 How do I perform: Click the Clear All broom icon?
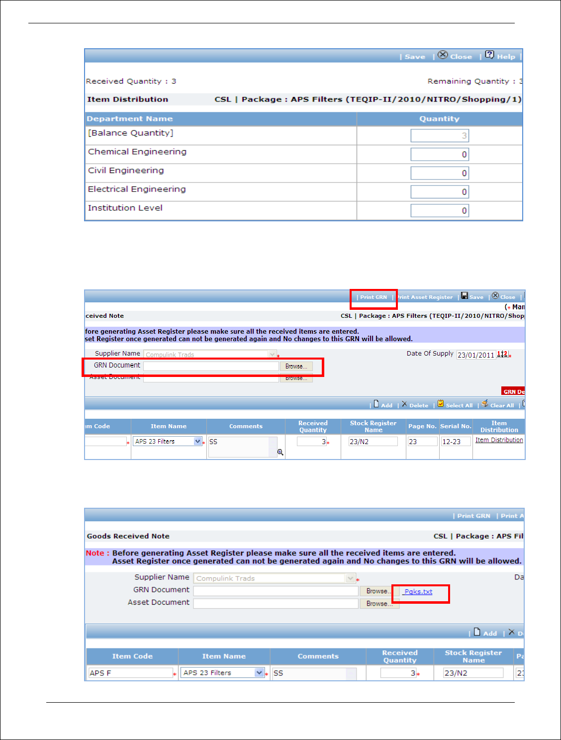click(x=485, y=404)
